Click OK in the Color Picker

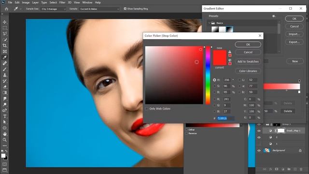click(248, 44)
